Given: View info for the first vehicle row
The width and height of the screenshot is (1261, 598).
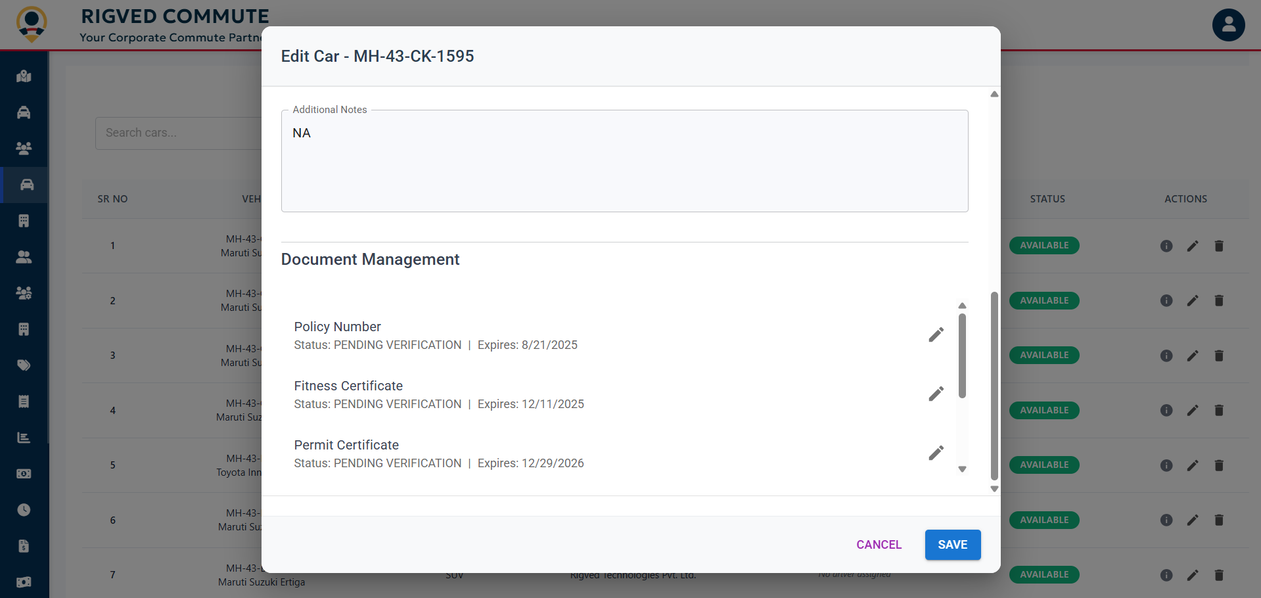Looking at the screenshot, I should coord(1166,246).
